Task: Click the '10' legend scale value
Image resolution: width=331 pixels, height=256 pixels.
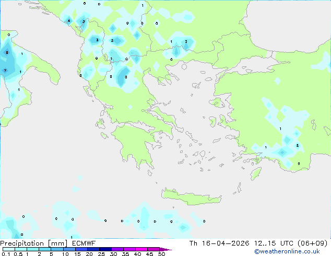Action: (x=65, y=254)
